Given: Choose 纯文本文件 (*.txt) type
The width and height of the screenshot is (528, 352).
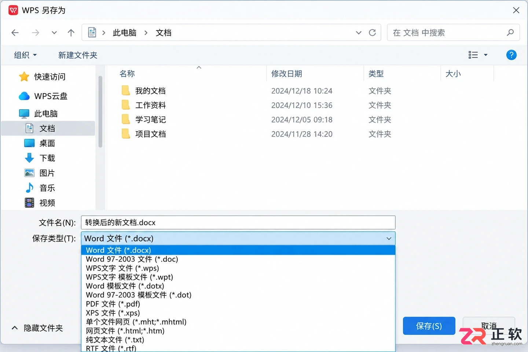Looking at the screenshot, I should (x=238, y=340).
